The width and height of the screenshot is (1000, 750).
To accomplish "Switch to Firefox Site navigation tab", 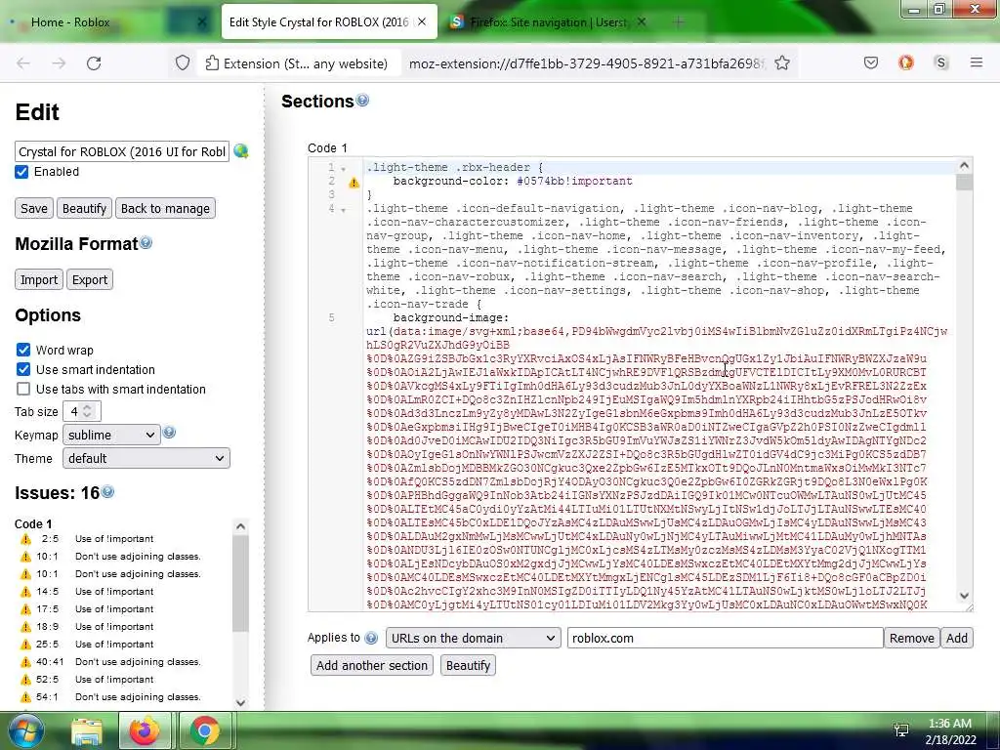I will tap(549, 22).
